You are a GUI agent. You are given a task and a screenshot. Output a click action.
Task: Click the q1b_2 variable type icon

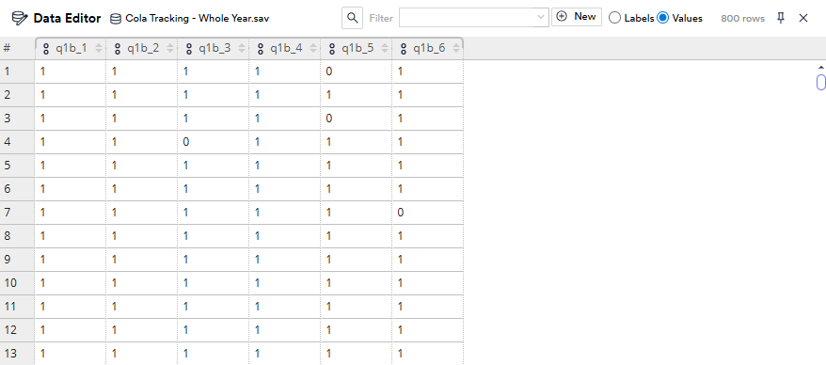tap(118, 49)
